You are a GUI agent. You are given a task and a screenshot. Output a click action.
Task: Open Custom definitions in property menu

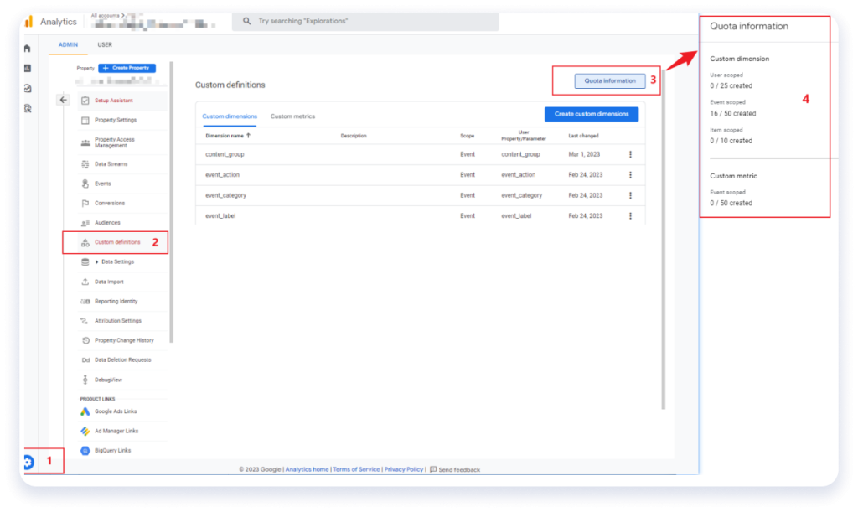117,242
